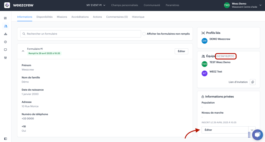Open the MY EVENT #1 dropdown
Image resolution: width=265 pixels, height=142 pixels.
[x=96, y=5]
